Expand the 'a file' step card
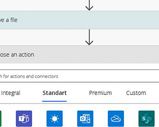The width and height of the screenshot is (159, 127). click(79, 20)
